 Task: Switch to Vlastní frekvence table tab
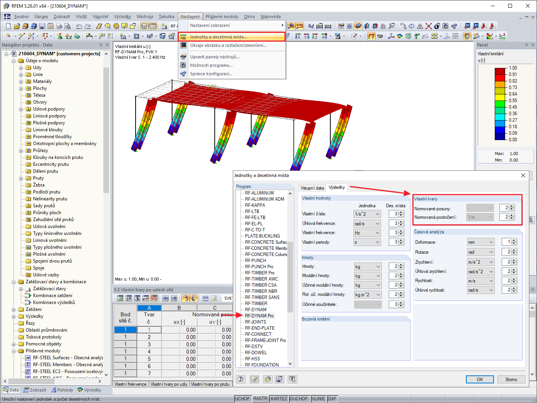coord(131,384)
